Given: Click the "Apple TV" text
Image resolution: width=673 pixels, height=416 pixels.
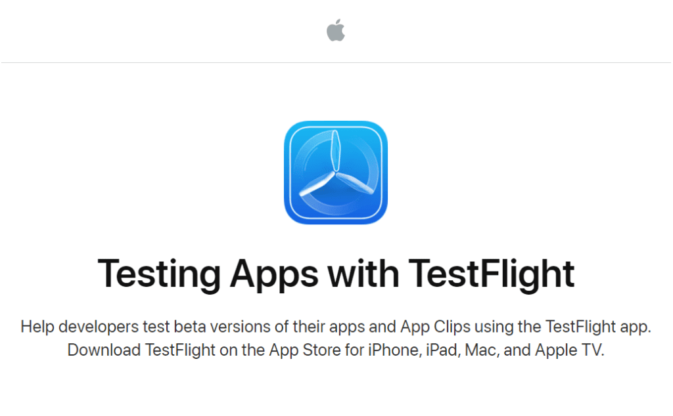Looking at the screenshot, I should pyautogui.click(x=569, y=350).
